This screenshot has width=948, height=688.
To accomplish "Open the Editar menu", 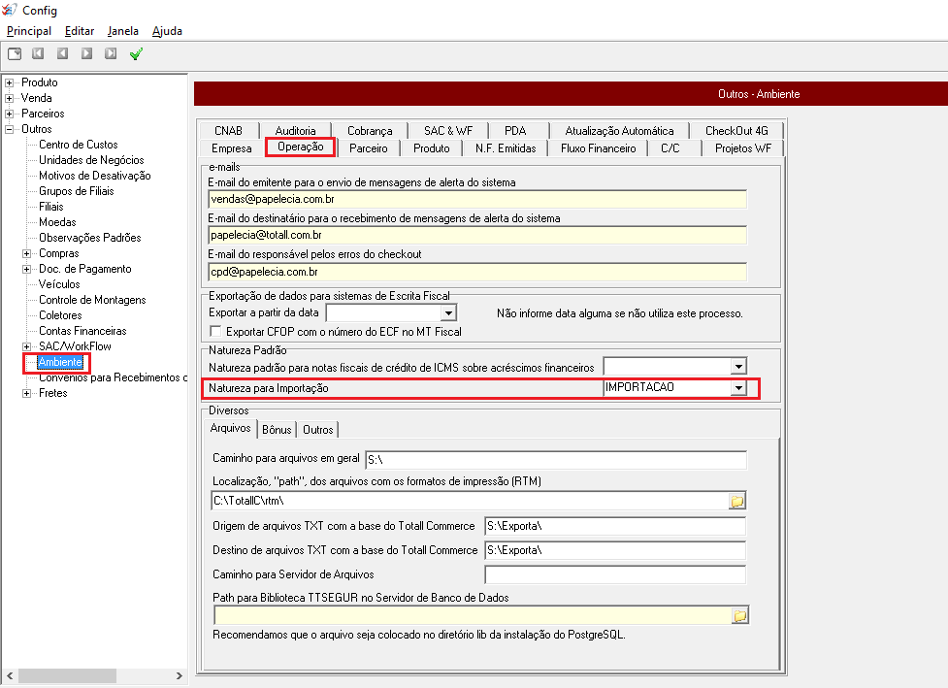I will coord(80,31).
